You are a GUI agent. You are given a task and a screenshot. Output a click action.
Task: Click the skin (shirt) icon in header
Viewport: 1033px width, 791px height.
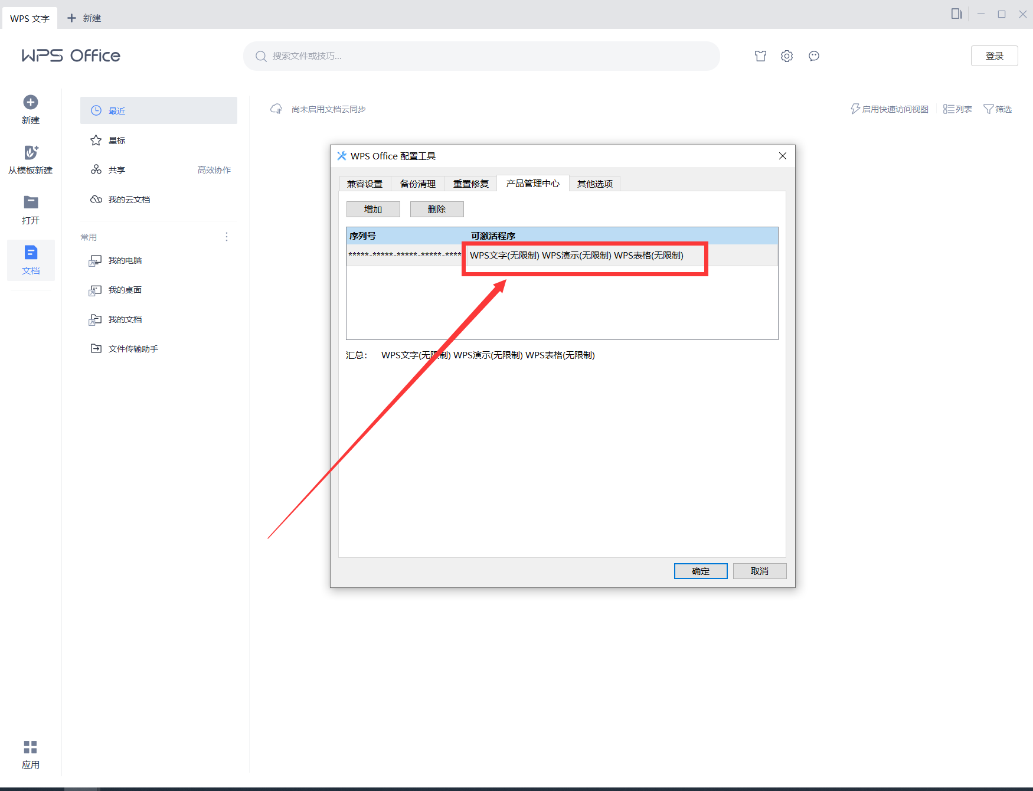(x=760, y=56)
